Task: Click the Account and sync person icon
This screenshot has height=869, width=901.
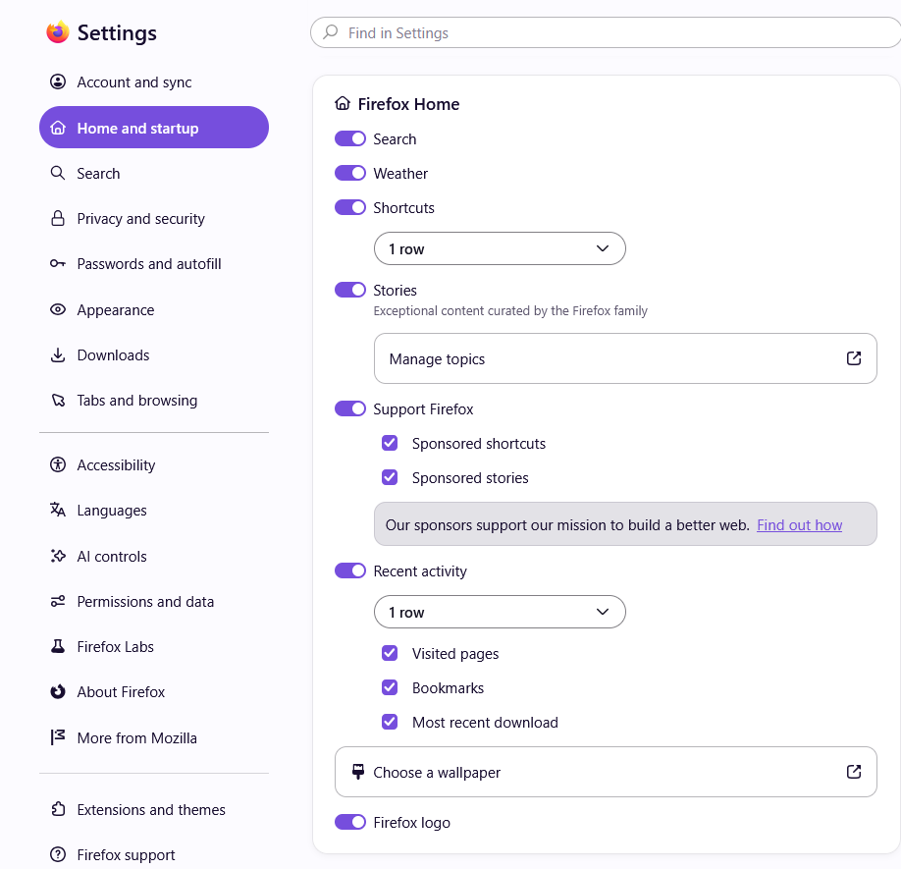Action: click(x=58, y=81)
